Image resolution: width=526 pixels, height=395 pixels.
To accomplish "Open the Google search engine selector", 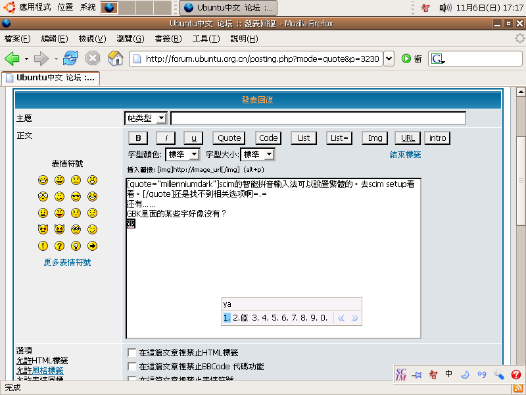I will (438, 59).
